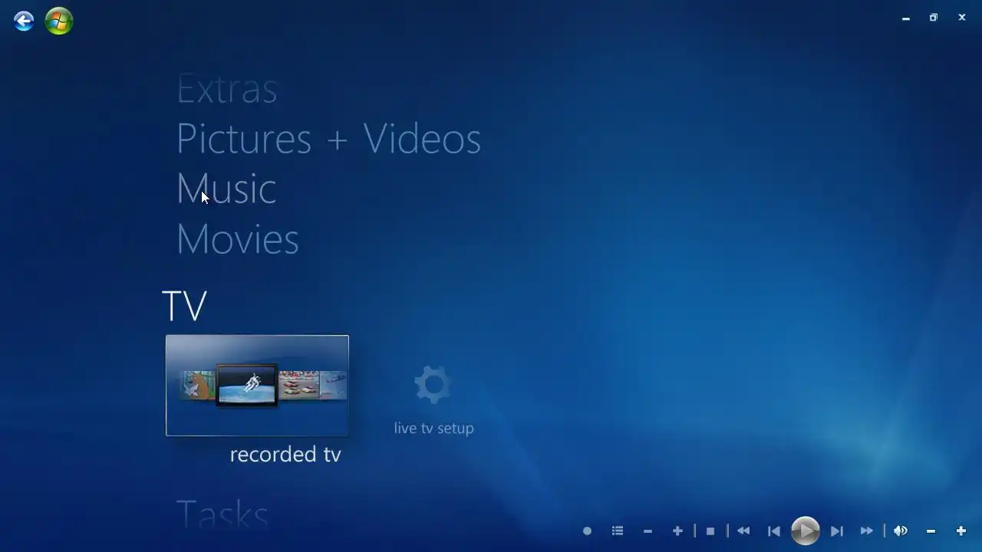Start playback with the round play button

point(805,531)
